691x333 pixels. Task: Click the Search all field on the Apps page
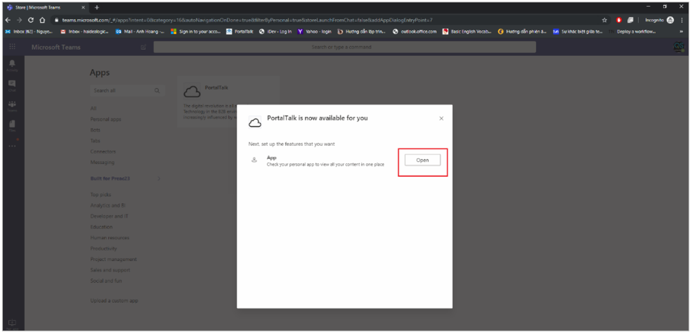pyautogui.click(x=127, y=91)
